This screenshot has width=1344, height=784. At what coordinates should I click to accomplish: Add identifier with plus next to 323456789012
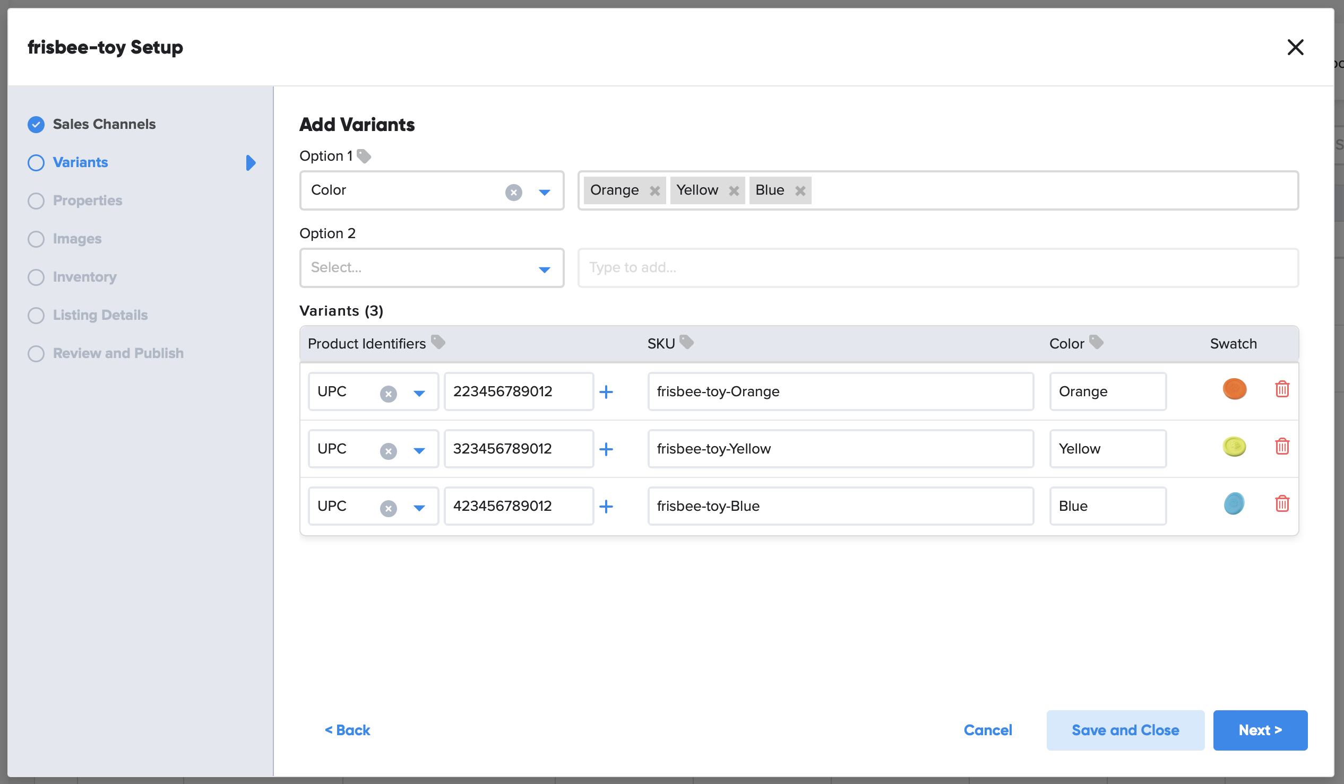coord(606,449)
